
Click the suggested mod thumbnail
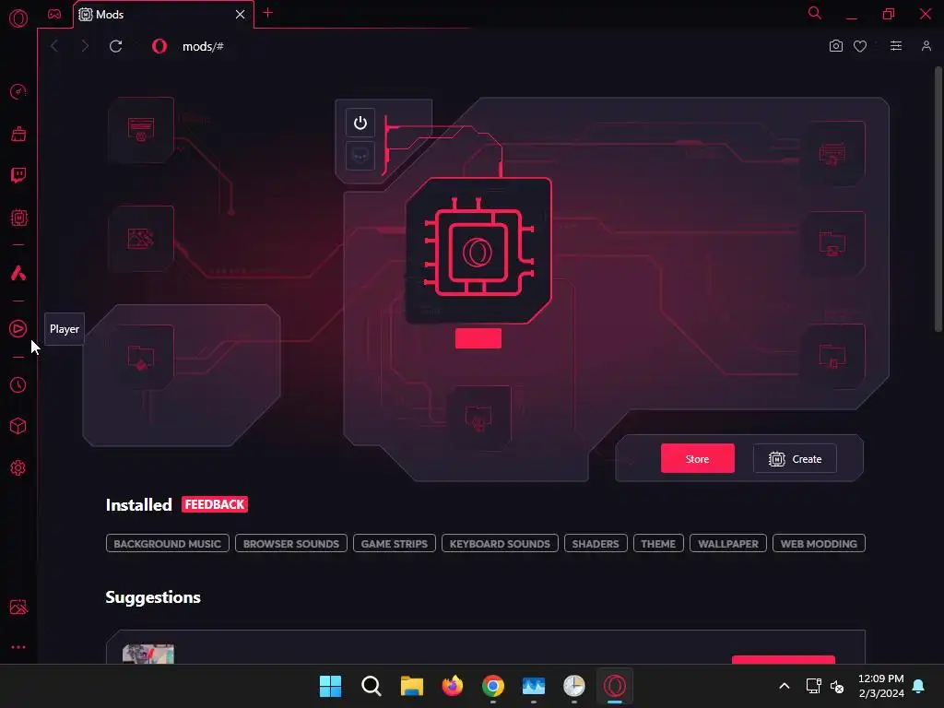(148, 654)
